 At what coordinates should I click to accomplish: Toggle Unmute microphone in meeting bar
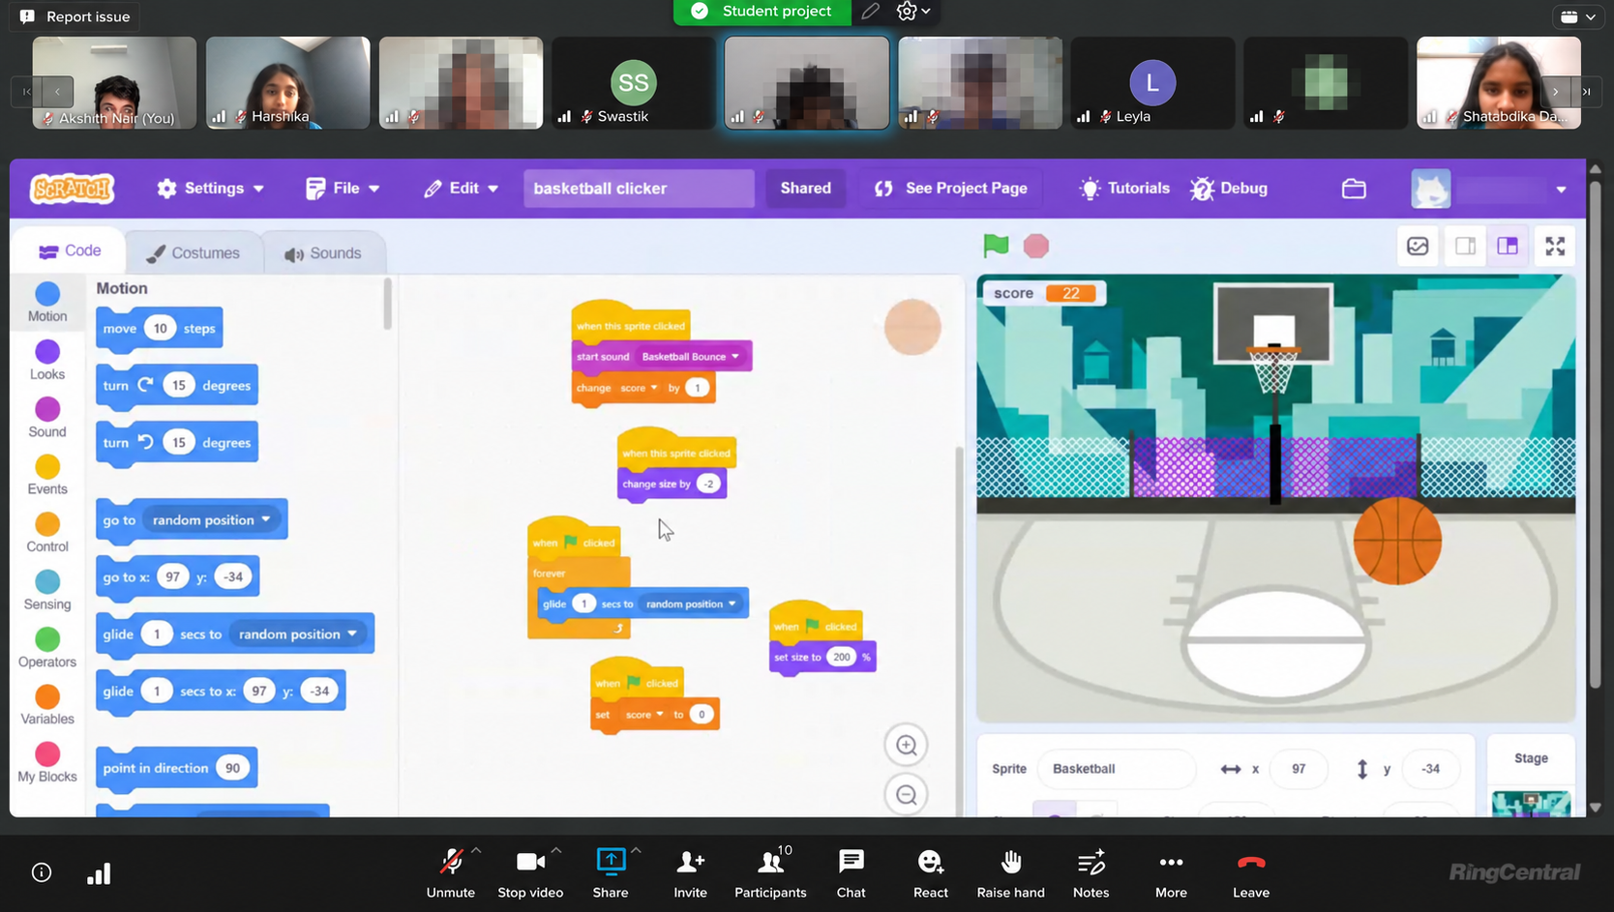pos(451,873)
